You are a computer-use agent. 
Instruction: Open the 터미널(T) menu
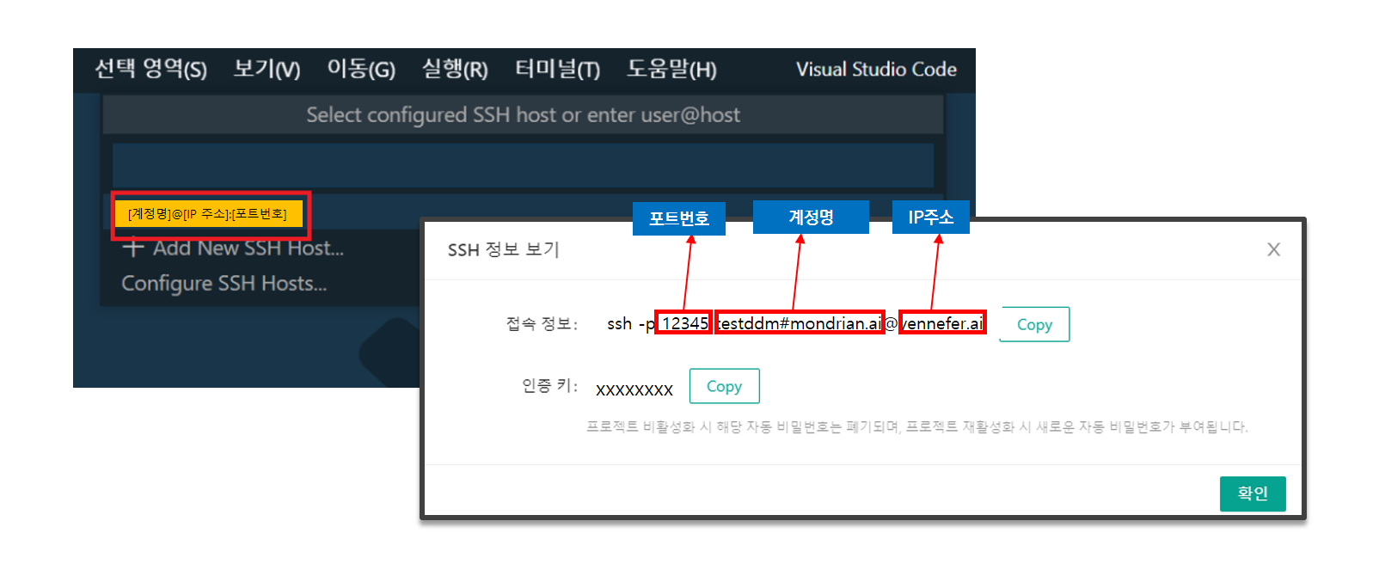coord(557,69)
